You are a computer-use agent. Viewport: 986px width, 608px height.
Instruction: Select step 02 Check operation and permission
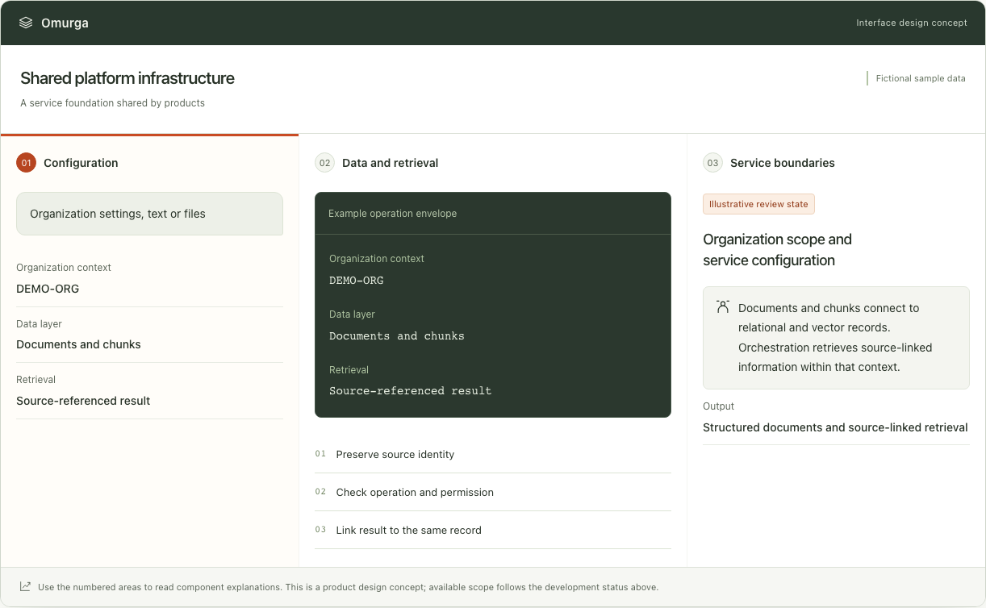pyautogui.click(x=493, y=492)
